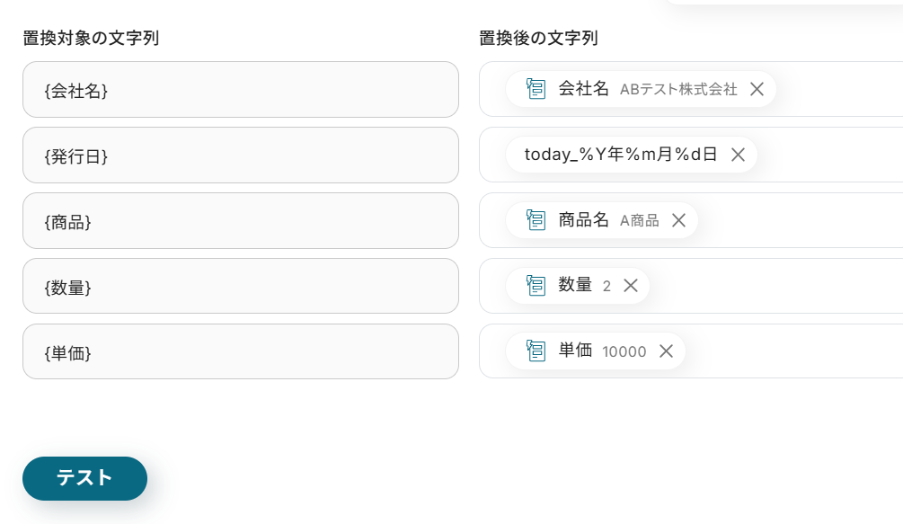Click into the {発行日} input field

[240, 155]
